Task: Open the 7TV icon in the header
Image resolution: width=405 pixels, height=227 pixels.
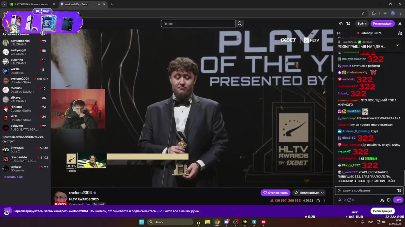Action: point(348,24)
